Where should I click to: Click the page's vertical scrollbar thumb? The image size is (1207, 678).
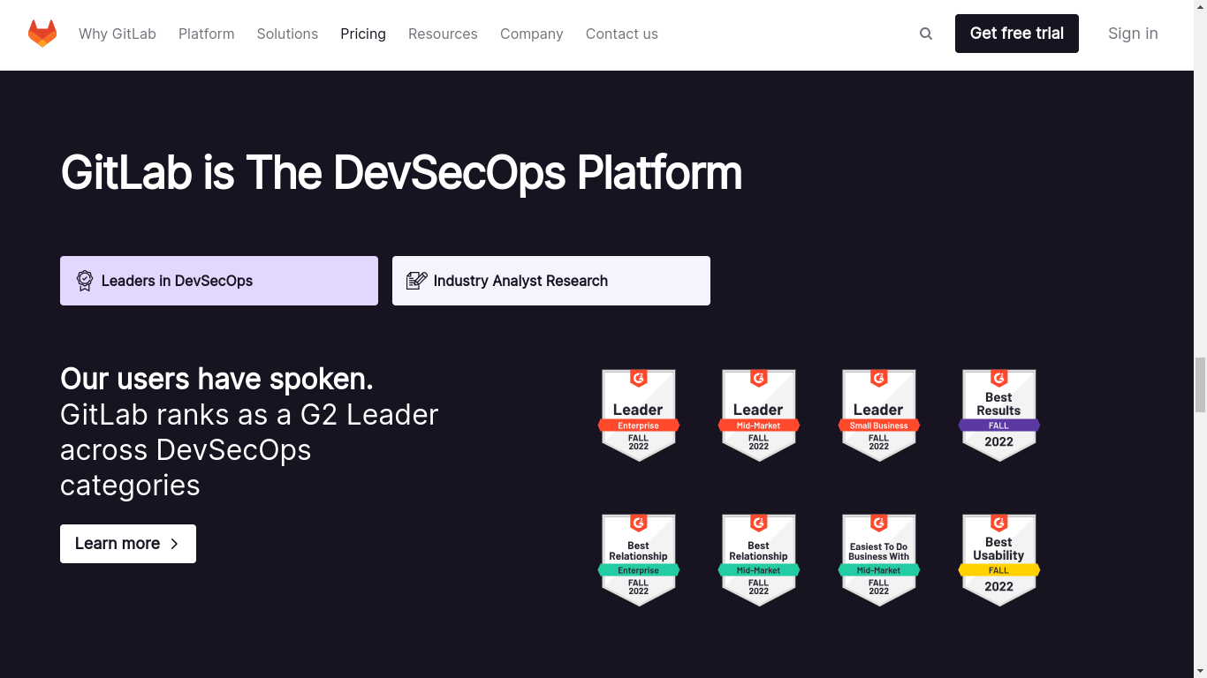[x=1200, y=385]
